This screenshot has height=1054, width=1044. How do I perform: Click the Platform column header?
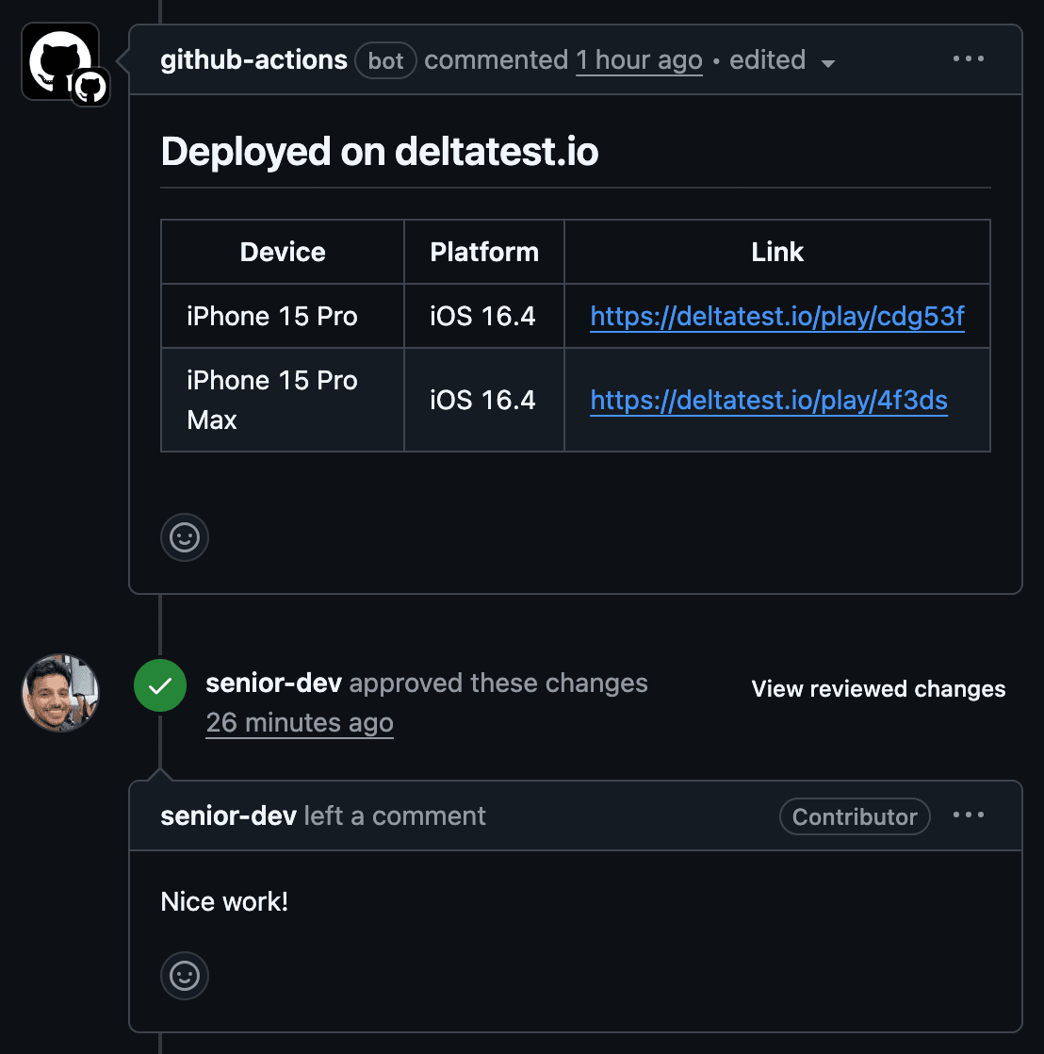click(484, 252)
